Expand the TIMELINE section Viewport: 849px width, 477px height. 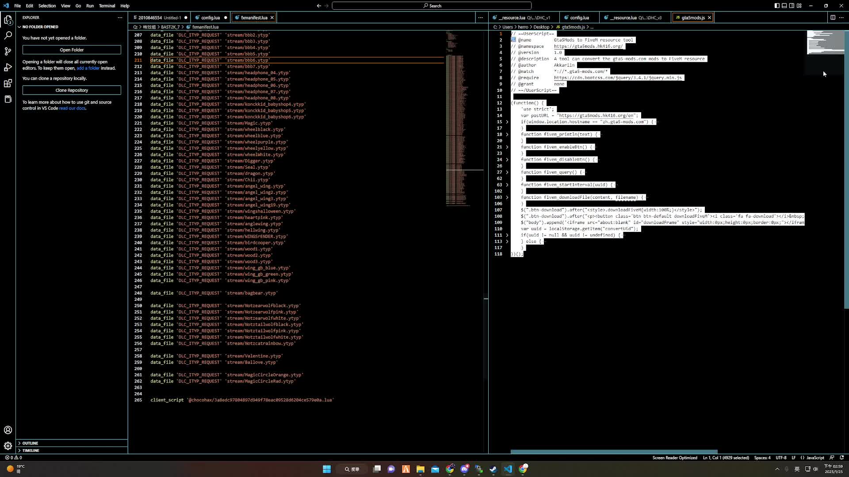click(31, 450)
